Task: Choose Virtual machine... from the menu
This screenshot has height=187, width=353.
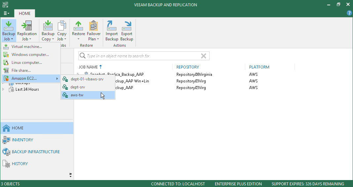Action: tap(31, 47)
